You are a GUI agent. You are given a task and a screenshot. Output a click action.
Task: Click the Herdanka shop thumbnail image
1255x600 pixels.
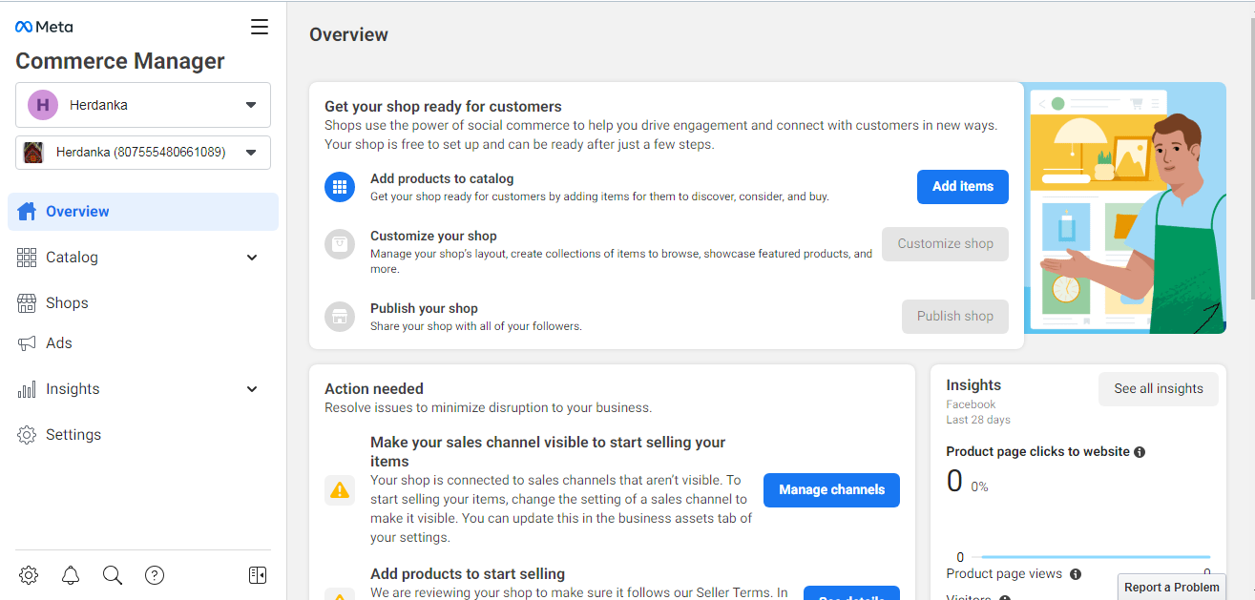pos(33,153)
